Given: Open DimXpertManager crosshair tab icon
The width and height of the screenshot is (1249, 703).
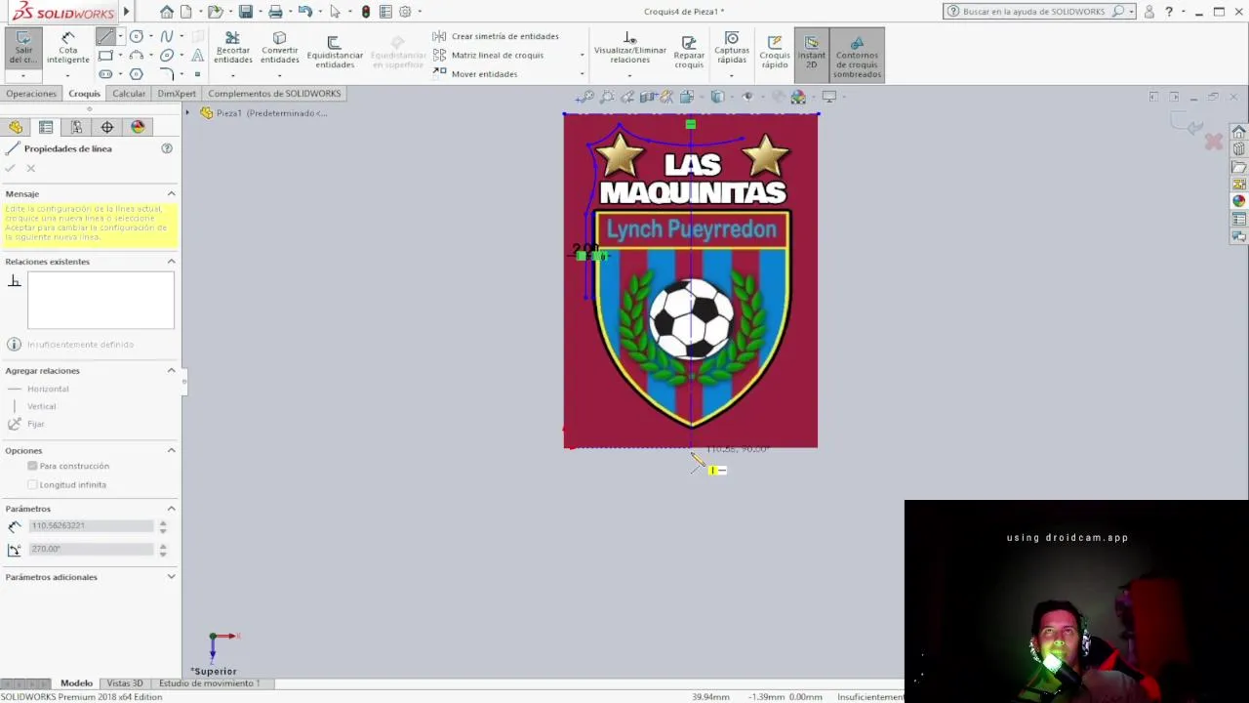Looking at the screenshot, I should click(107, 127).
